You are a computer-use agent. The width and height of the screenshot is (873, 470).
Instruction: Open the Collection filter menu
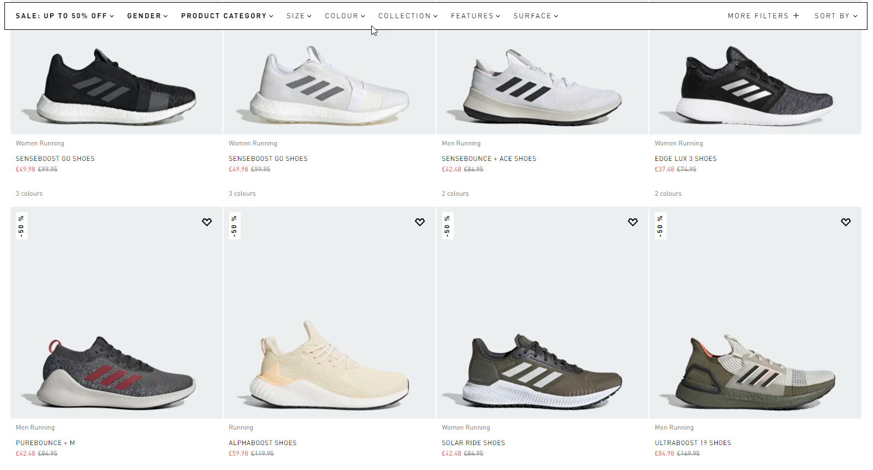tap(408, 16)
